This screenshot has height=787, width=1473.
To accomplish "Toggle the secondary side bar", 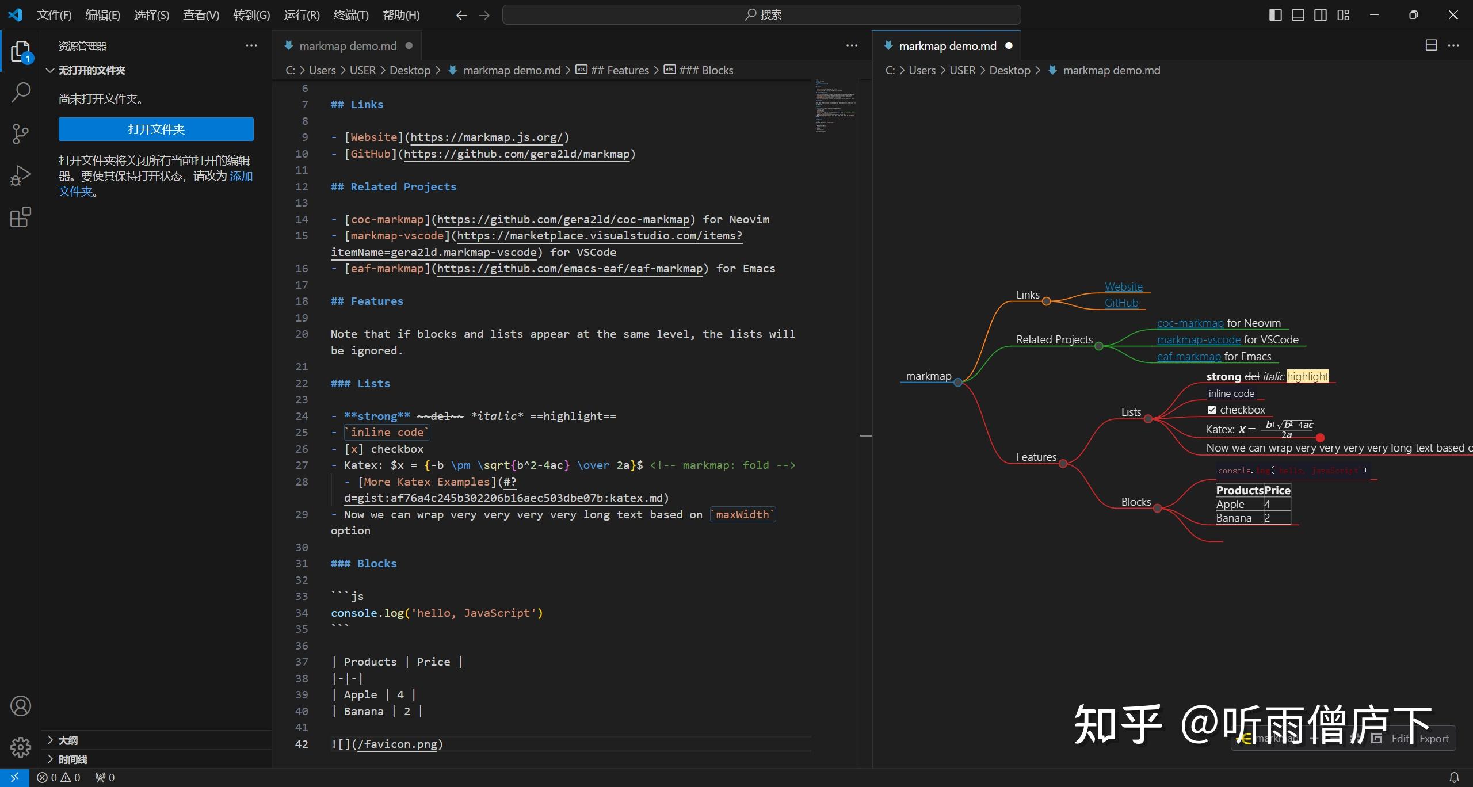I will pyautogui.click(x=1320, y=14).
